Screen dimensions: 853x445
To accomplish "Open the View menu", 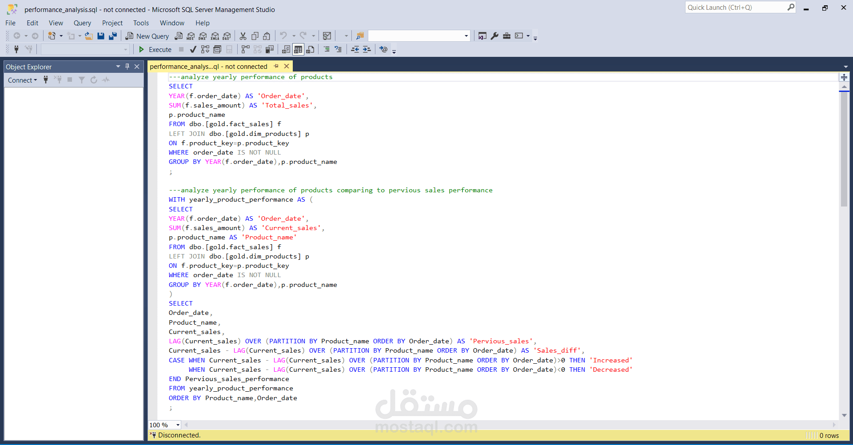I will tap(56, 23).
